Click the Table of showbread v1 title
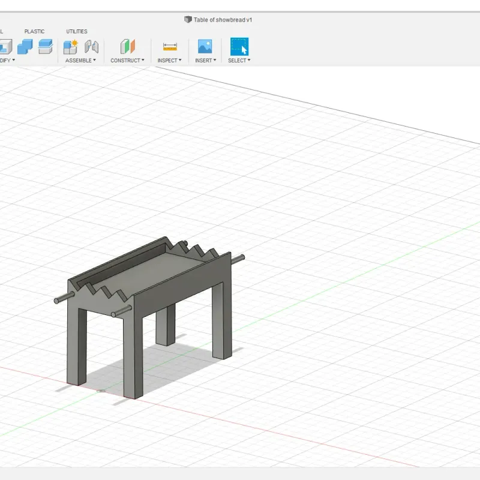 [223, 20]
